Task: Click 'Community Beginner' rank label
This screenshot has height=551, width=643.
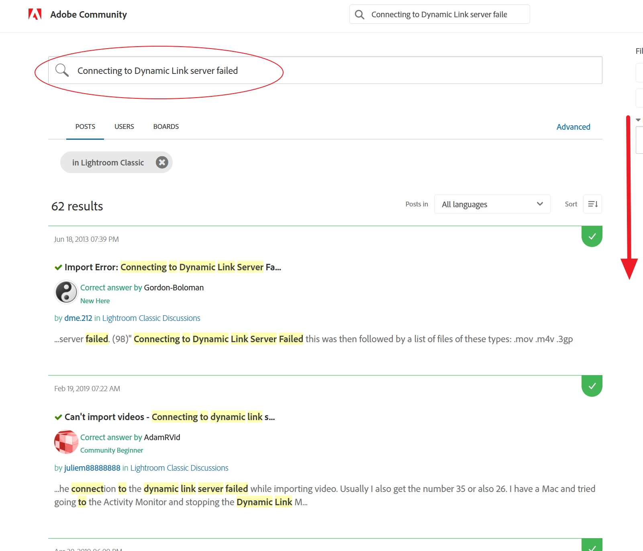Action: pyautogui.click(x=112, y=450)
